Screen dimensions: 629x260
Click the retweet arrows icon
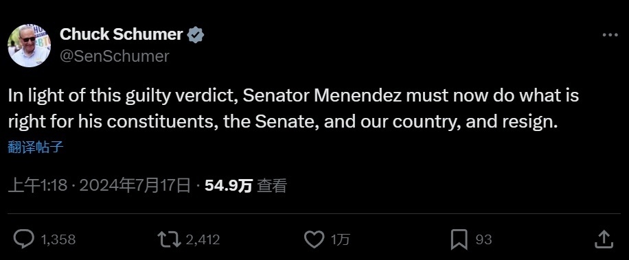(170, 239)
